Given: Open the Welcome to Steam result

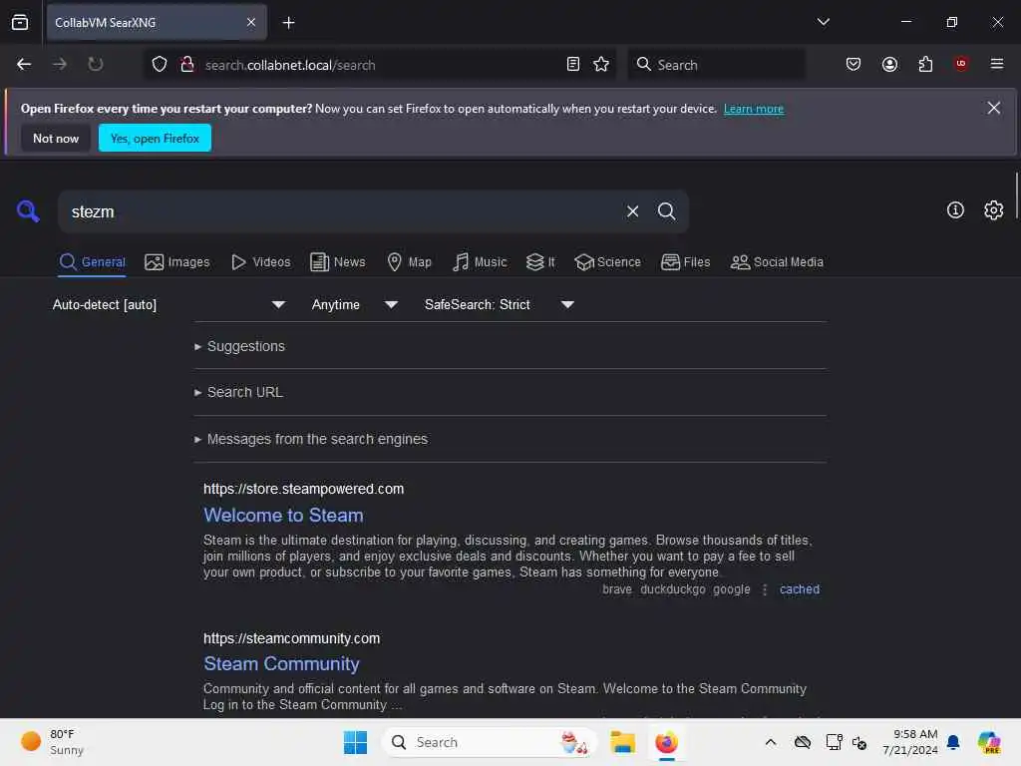Looking at the screenshot, I should [283, 516].
